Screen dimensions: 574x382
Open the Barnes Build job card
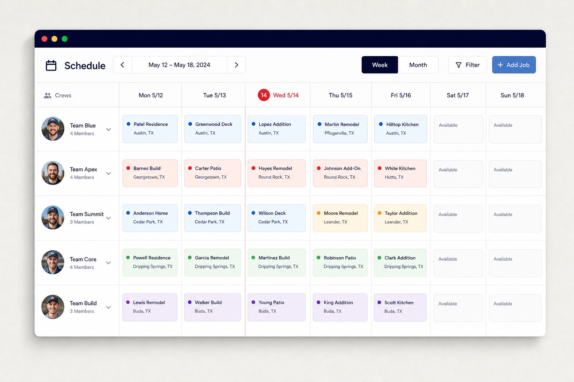(150, 173)
